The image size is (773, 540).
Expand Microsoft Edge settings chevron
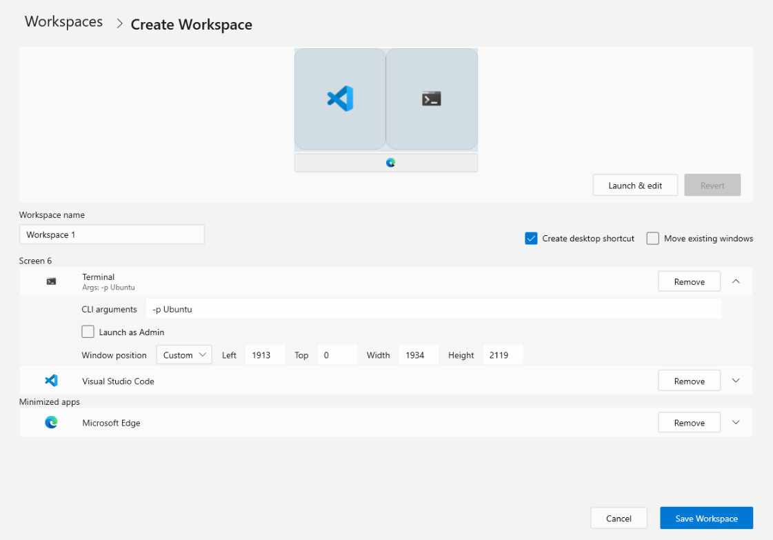click(x=736, y=423)
